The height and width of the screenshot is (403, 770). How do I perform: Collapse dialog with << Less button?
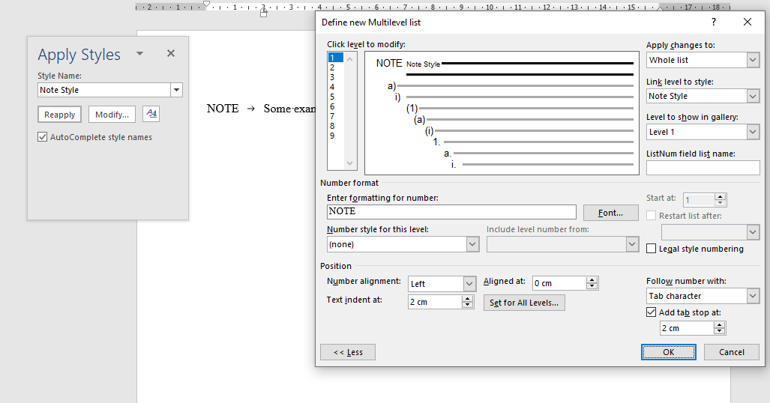348,352
